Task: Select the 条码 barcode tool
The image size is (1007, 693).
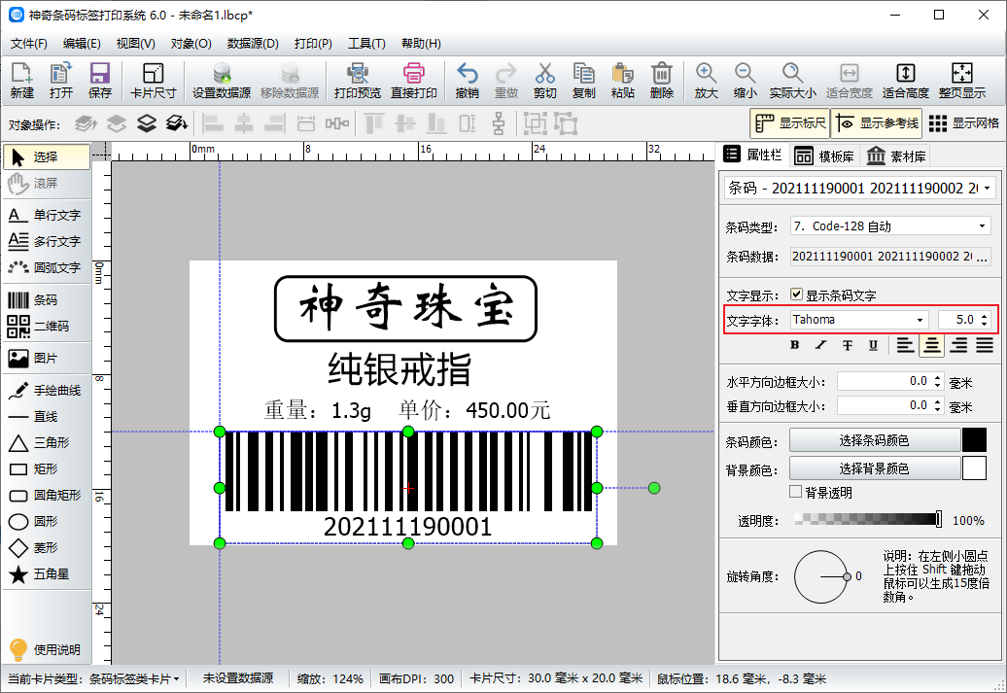Action: [x=46, y=300]
